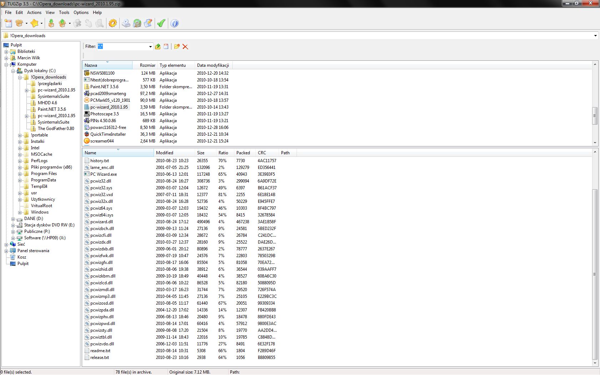The height and width of the screenshot is (375, 600).
Task: Click the NSWS081100 application icon
Action: tap(87, 73)
